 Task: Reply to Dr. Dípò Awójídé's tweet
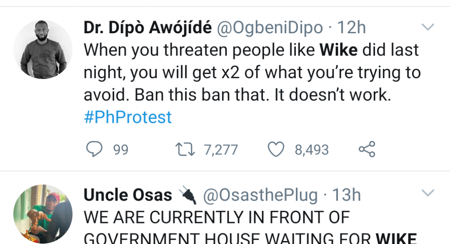click(94, 149)
